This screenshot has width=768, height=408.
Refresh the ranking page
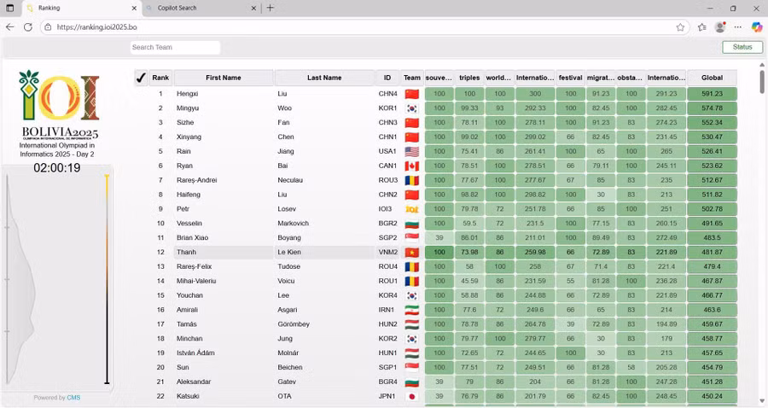coord(27,27)
